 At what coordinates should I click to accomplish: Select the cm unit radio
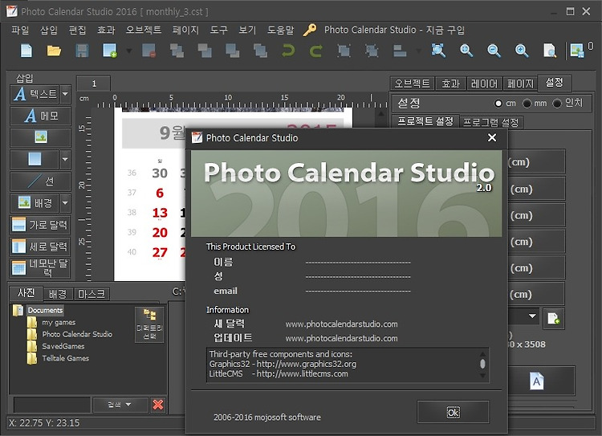pyautogui.click(x=498, y=104)
